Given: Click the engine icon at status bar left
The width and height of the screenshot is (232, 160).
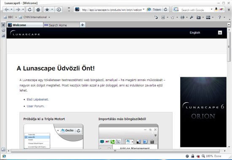Looking at the screenshot, I should click(x=4, y=156).
